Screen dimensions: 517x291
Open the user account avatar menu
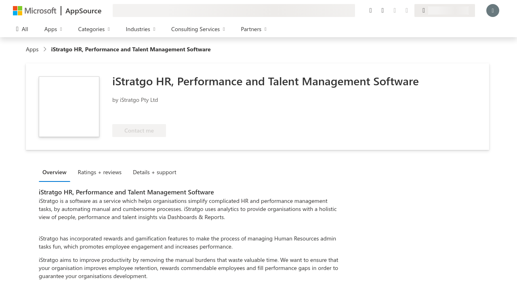pyautogui.click(x=493, y=11)
